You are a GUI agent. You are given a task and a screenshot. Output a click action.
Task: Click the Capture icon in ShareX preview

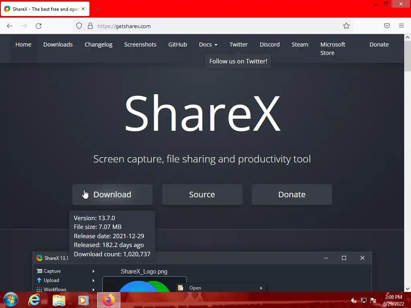point(39,271)
